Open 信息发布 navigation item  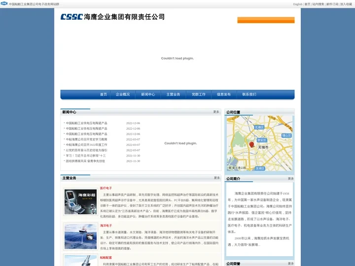pyautogui.click(x=224, y=94)
